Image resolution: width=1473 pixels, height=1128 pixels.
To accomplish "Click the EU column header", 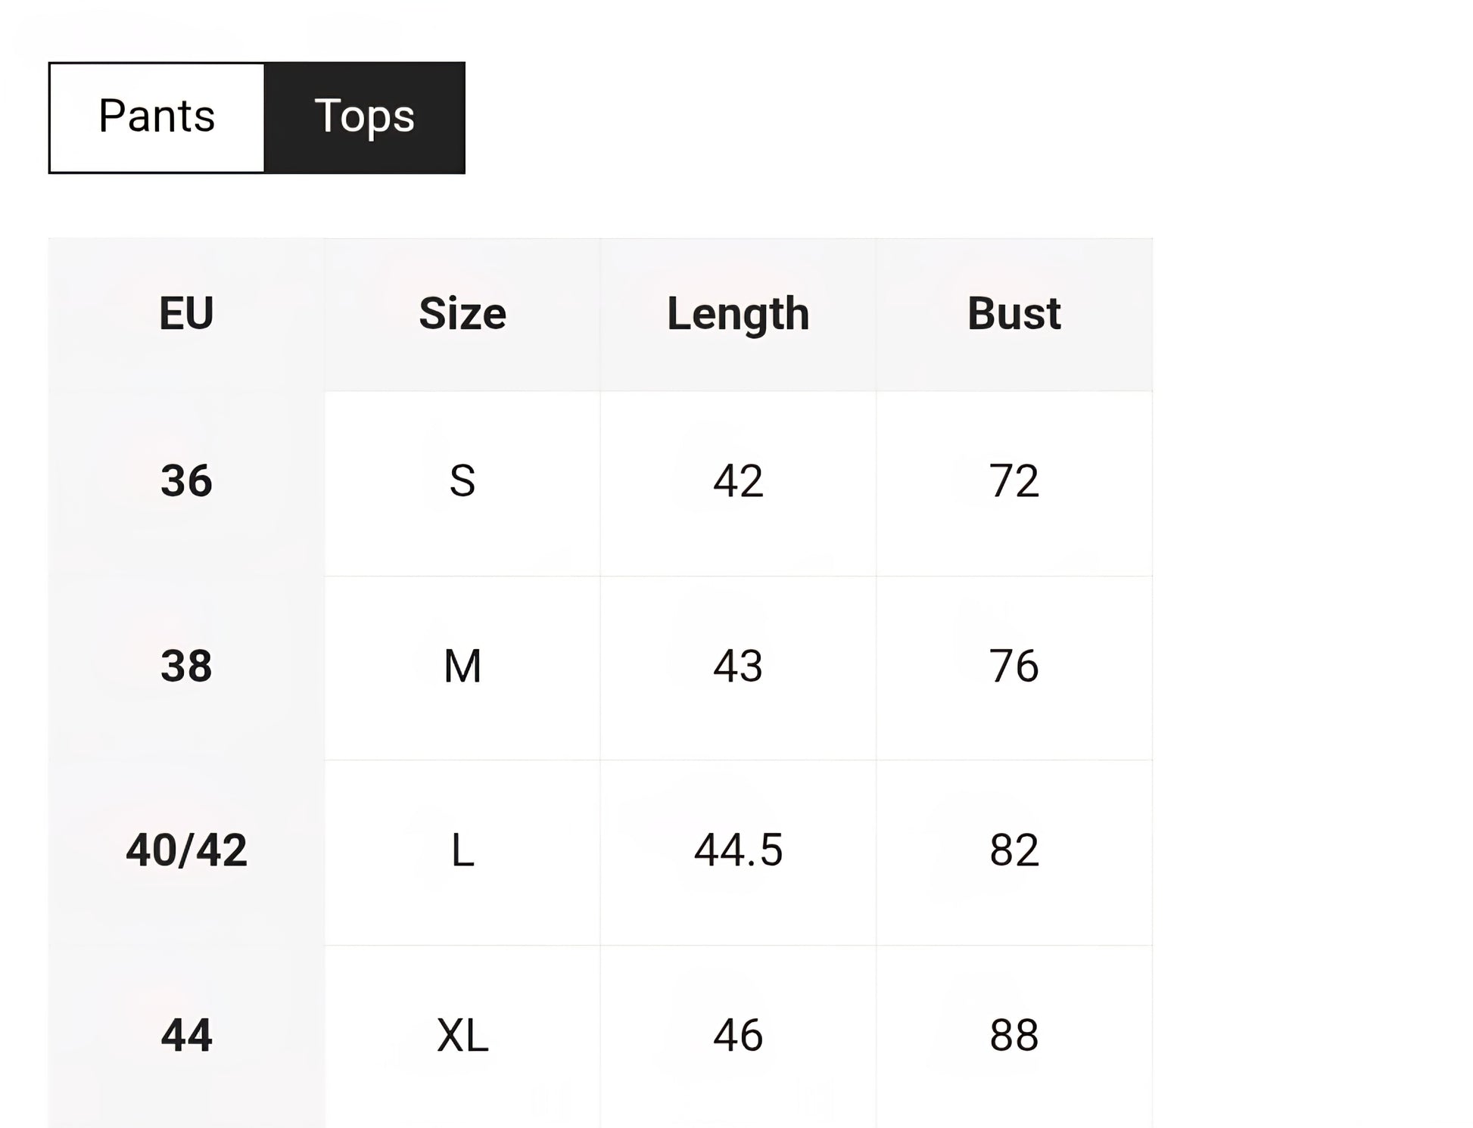I will tap(186, 314).
